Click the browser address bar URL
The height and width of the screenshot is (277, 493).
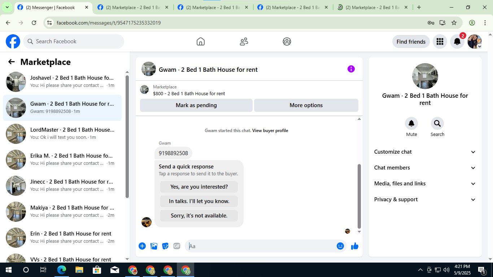pos(109,23)
